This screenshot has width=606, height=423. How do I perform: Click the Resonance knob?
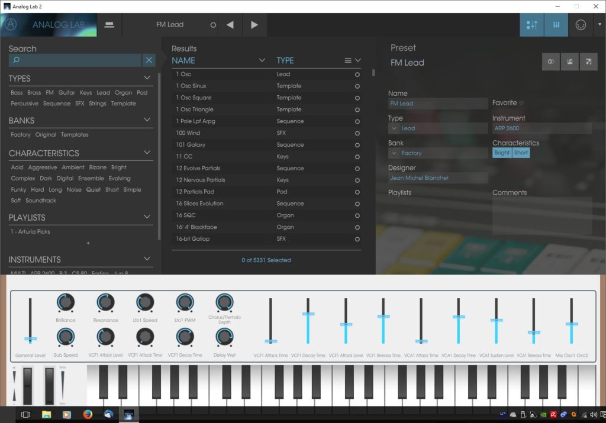(x=105, y=302)
